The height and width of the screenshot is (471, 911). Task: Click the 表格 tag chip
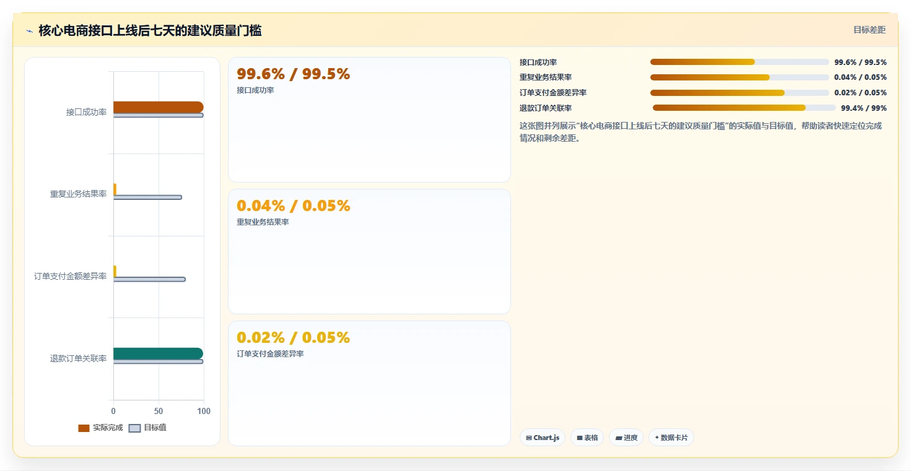(587, 438)
